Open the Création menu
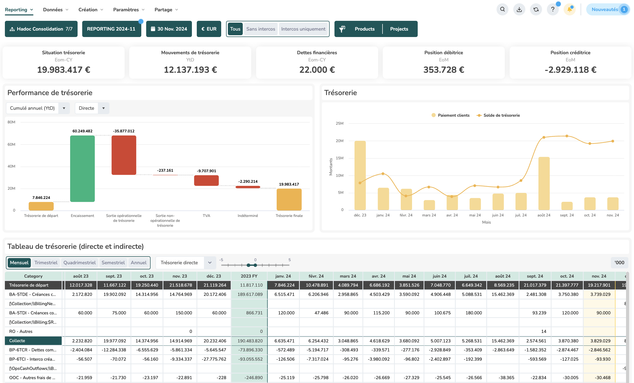Screen dimensions: 634x383 [x=91, y=10]
